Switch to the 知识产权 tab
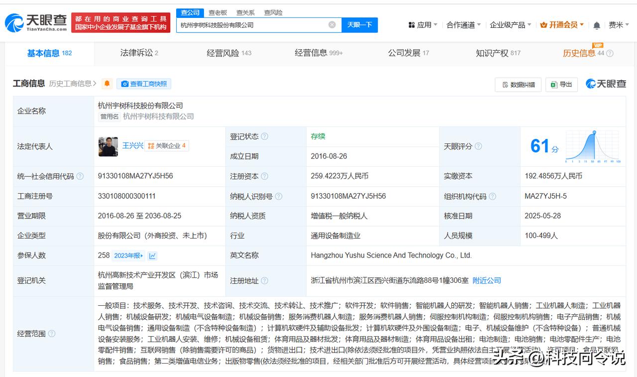Viewport: 637px width, 377px height. point(498,53)
